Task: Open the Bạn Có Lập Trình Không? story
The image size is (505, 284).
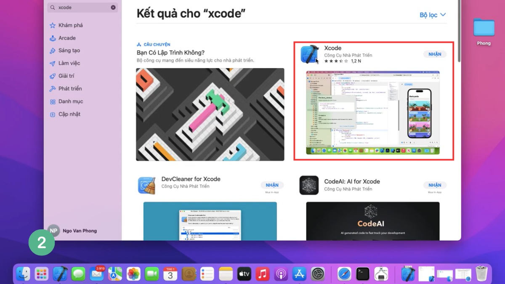Action: tap(170, 53)
